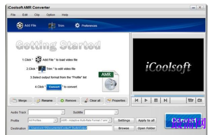Click the Remove button

point(69,101)
